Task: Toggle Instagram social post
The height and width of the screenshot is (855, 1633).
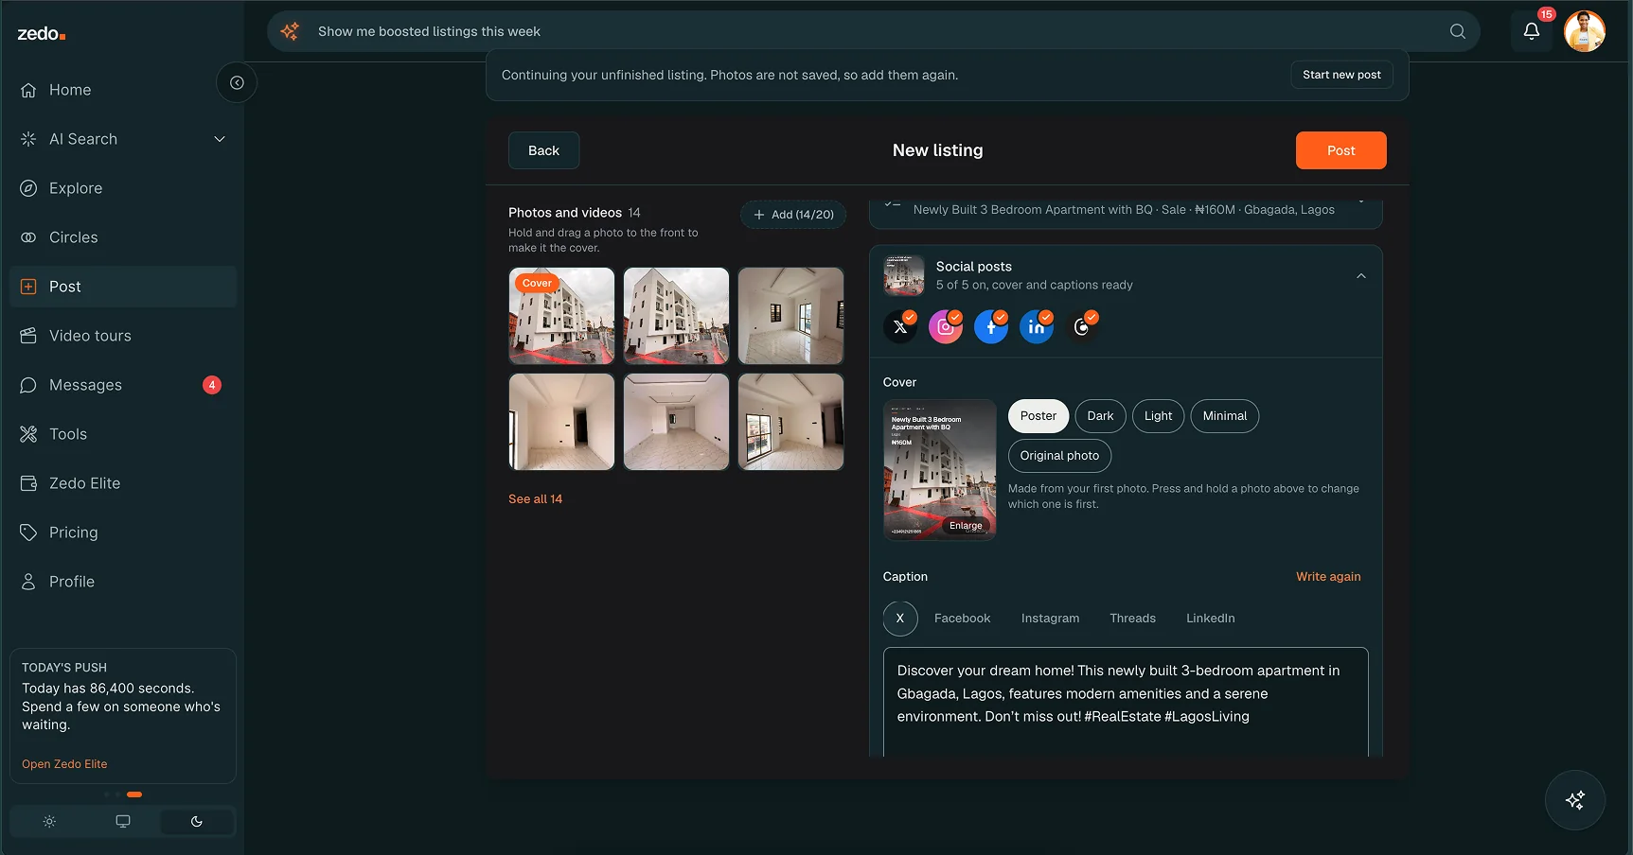Action: [946, 327]
